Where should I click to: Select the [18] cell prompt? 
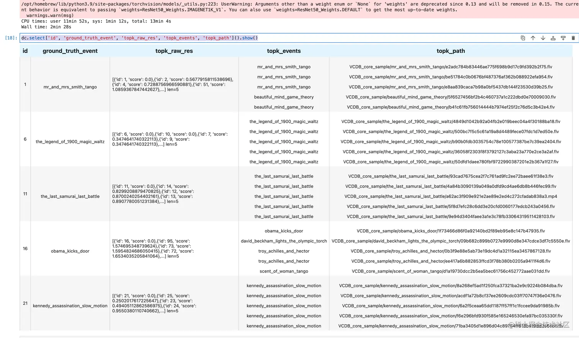pyautogui.click(x=11, y=38)
